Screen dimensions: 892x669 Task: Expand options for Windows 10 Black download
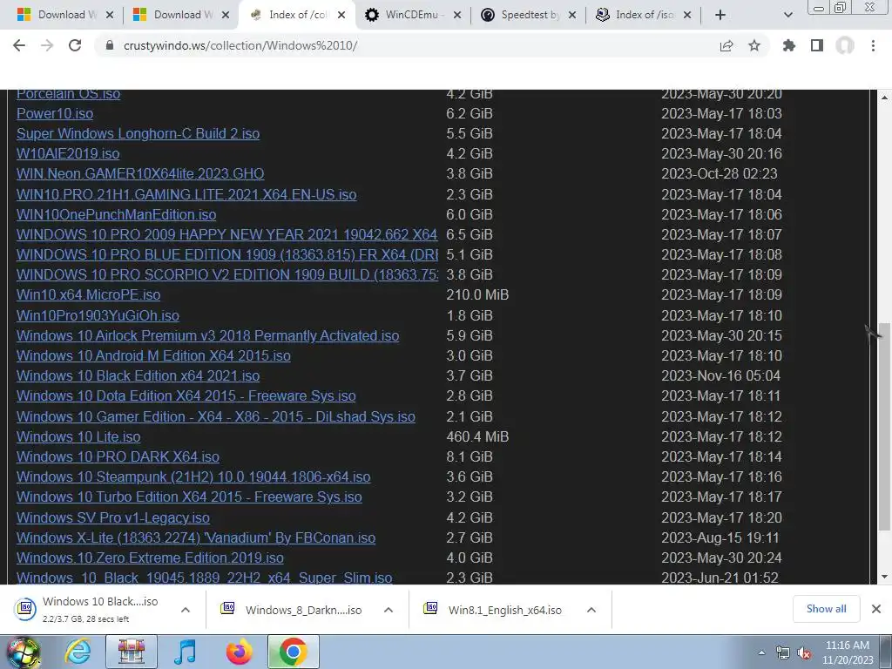185,610
